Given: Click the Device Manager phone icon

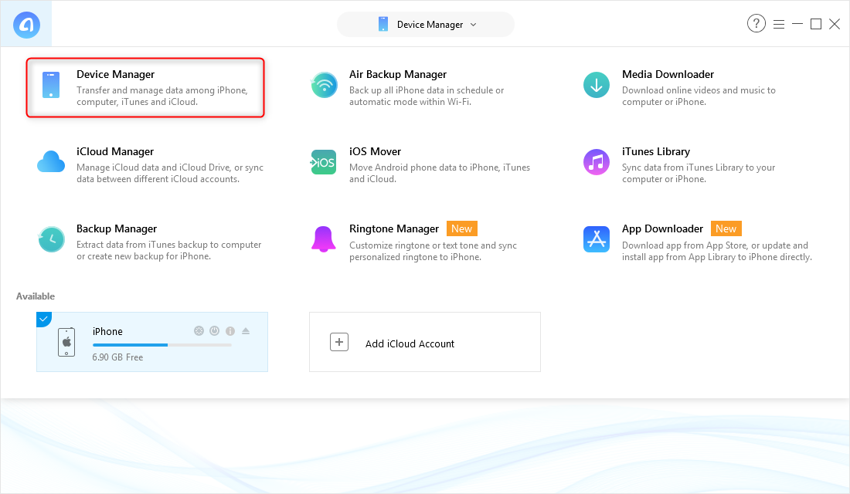Looking at the screenshot, I should click(x=51, y=85).
